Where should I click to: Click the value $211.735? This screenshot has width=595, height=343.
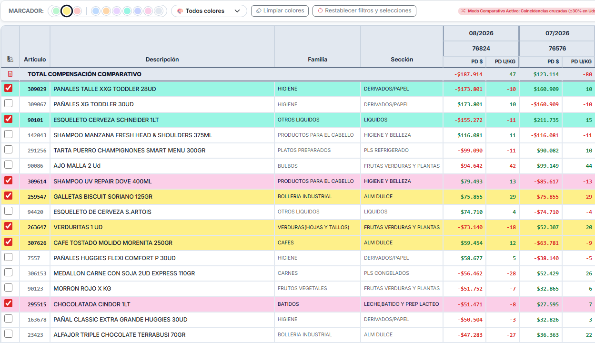(546, 120)
